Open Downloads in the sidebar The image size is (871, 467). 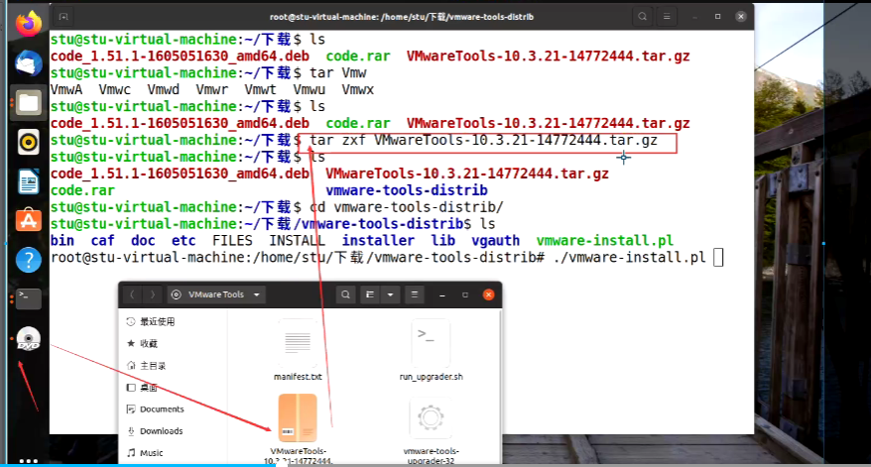[161, 431]
